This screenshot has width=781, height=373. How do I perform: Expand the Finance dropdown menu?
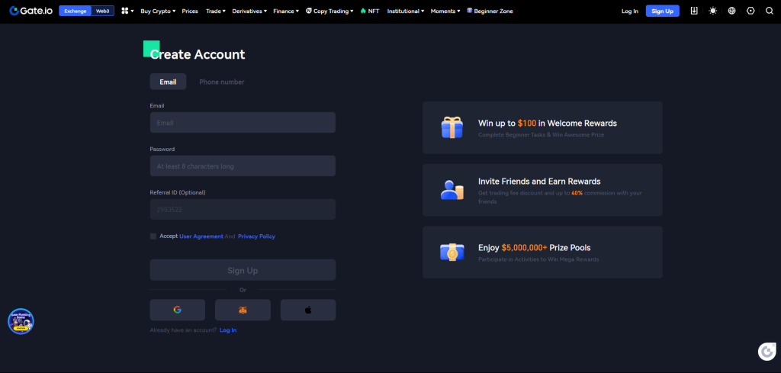coord(286,11)
